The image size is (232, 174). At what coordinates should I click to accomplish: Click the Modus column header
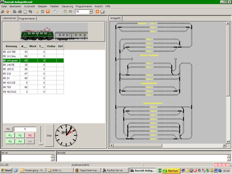[51, 46]
